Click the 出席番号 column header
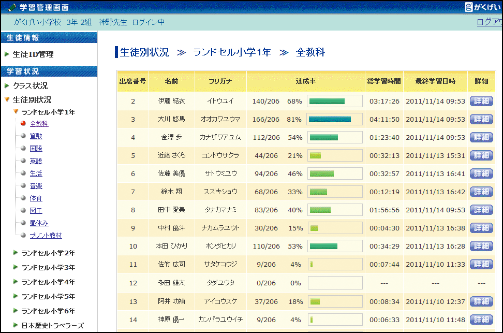Screen dimensions: 503x333 pos(132,81)
